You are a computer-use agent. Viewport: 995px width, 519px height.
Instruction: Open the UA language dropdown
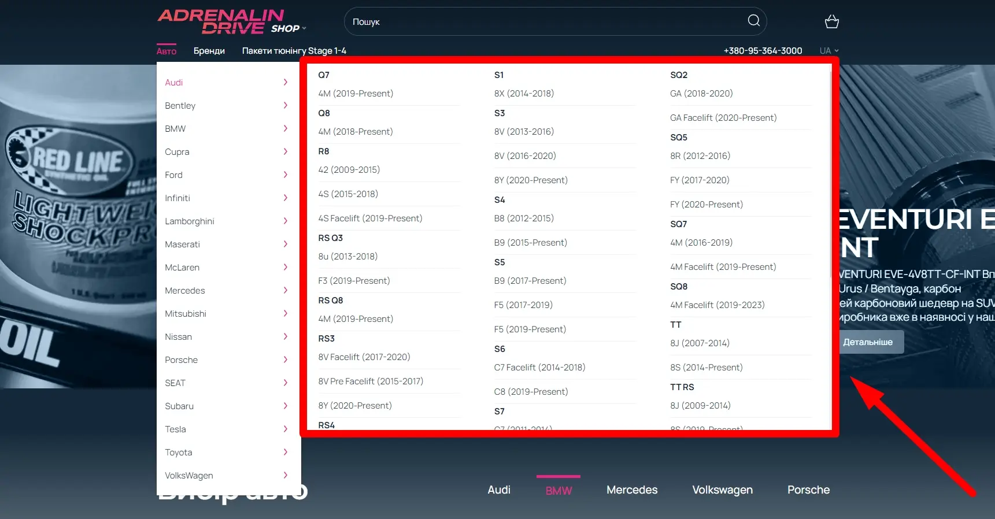point(828,51)
